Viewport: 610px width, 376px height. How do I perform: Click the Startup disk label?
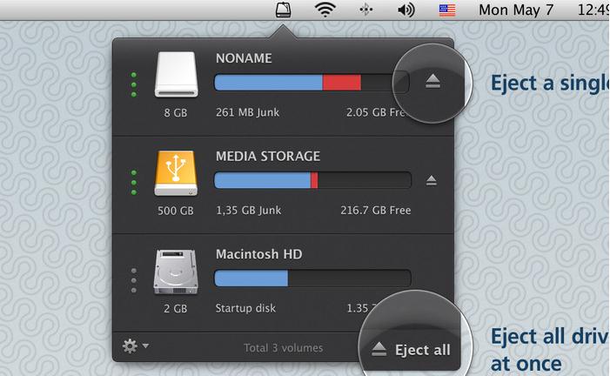point(245,308)
